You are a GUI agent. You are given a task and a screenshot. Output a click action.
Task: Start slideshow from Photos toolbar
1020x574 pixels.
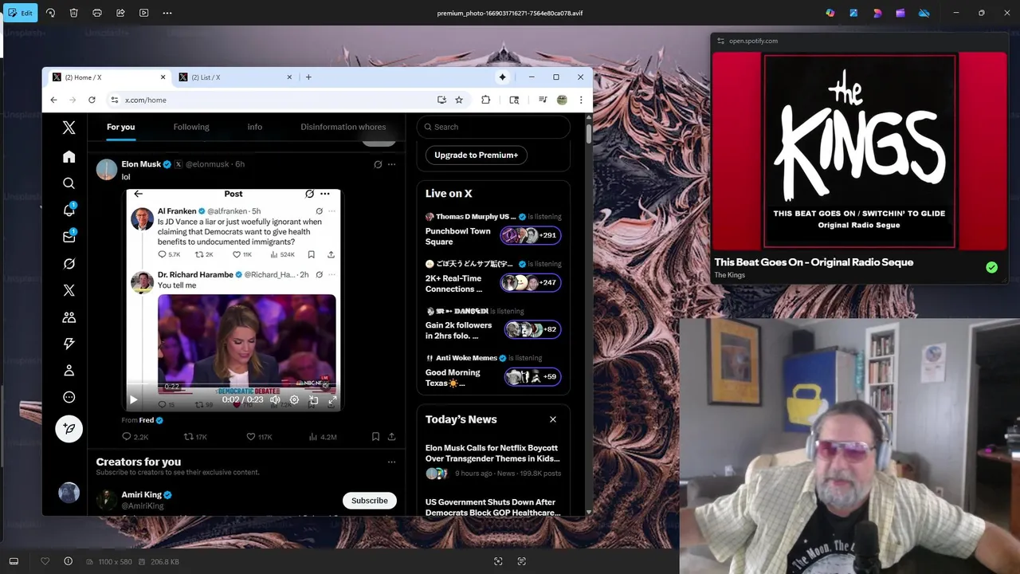(x=143, y=13)
